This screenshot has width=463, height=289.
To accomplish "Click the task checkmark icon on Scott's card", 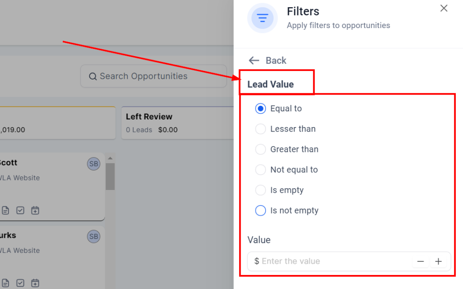I will pyautogui.click(x=20, y=210).
